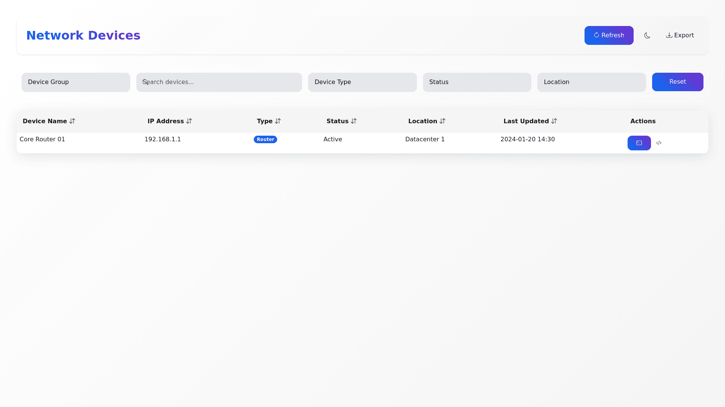The height and width of the screenshot is (407, 725).
Task: Click the Router type badge
Action: (x=265, y=139)
